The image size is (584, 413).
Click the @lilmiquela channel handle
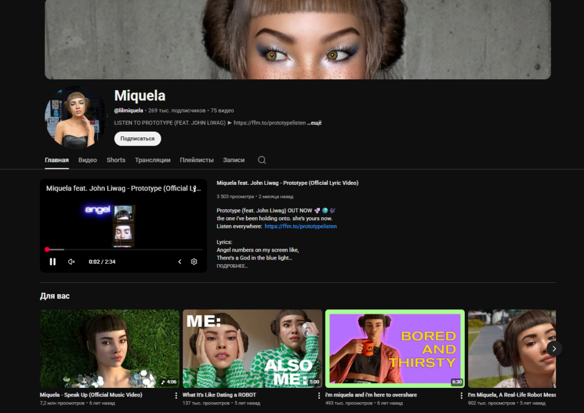pyautogui.click(x=128, y=111)
